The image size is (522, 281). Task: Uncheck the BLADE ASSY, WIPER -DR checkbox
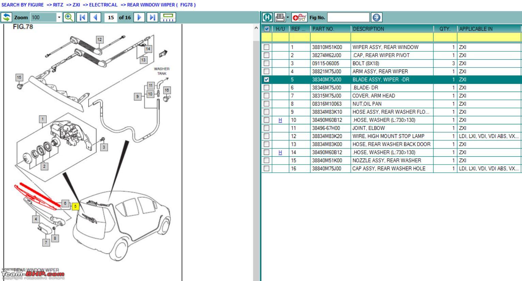coord(267,79)
